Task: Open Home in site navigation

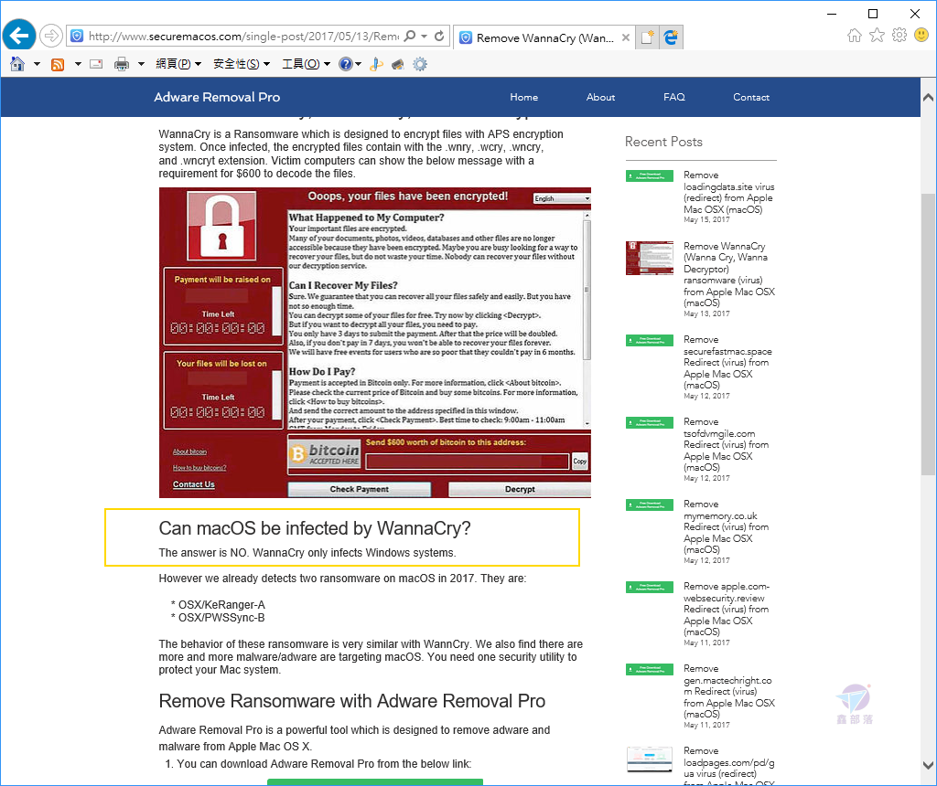Action: (x=524, y=97)
